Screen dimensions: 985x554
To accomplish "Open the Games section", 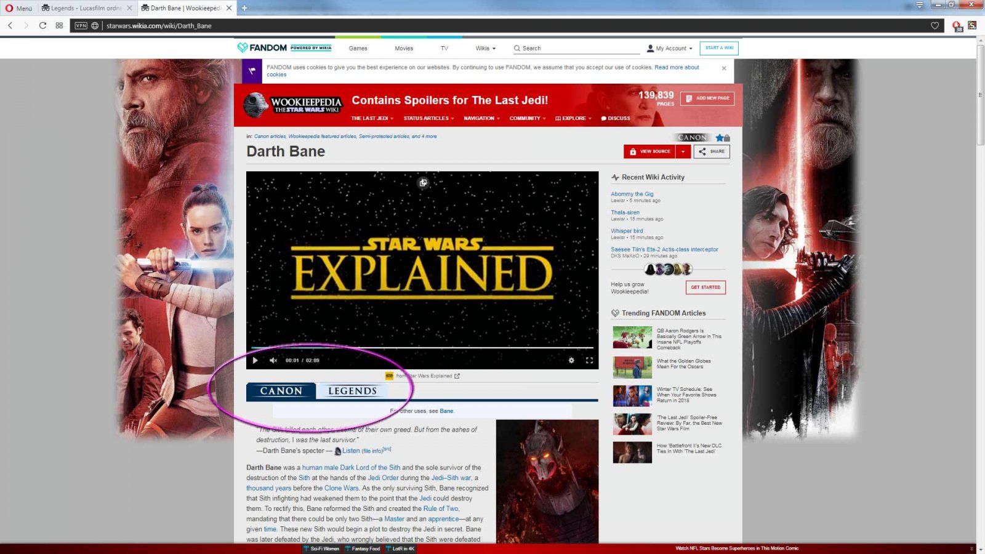I will click(358, 48).
